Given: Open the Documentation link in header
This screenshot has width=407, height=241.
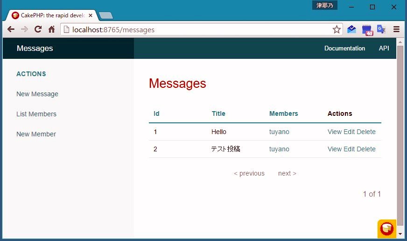Looking at the screenshot, I should (x=344, y=48).
